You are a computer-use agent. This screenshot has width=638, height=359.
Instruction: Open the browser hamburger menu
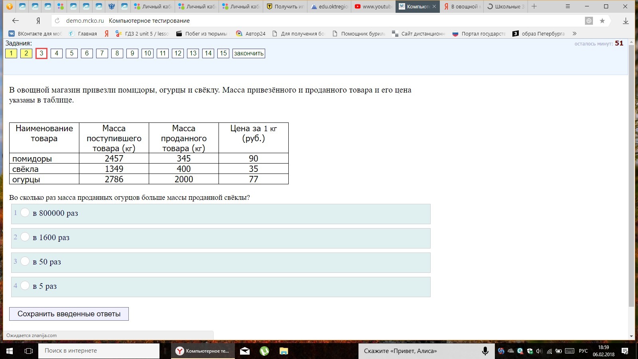point(568,6)
